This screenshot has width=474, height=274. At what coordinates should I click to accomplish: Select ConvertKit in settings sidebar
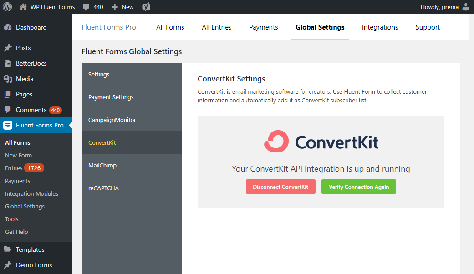click(x=132, y=142)
